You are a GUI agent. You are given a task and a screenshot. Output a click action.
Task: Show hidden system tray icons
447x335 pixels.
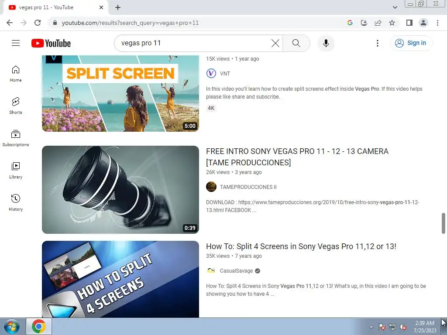pos(371,327)
